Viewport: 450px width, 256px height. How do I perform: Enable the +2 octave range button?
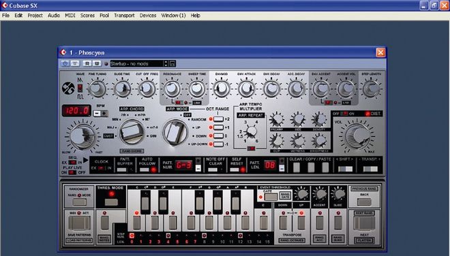pyautogui.click(x=218, y=119)
